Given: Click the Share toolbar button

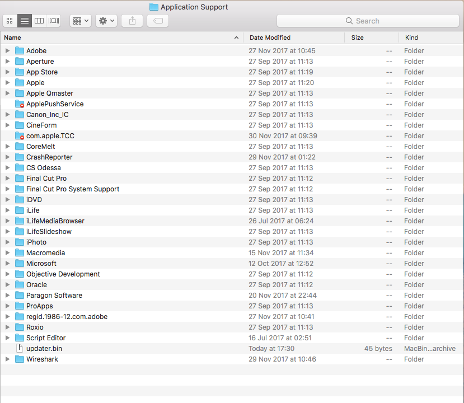Looking at the screenshot, I should coord(132,21).
